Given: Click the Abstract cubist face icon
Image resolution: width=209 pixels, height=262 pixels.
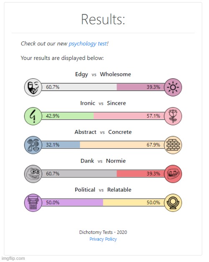Looking at the screenshot, I should pyautogui.click(x=33, y=145).
